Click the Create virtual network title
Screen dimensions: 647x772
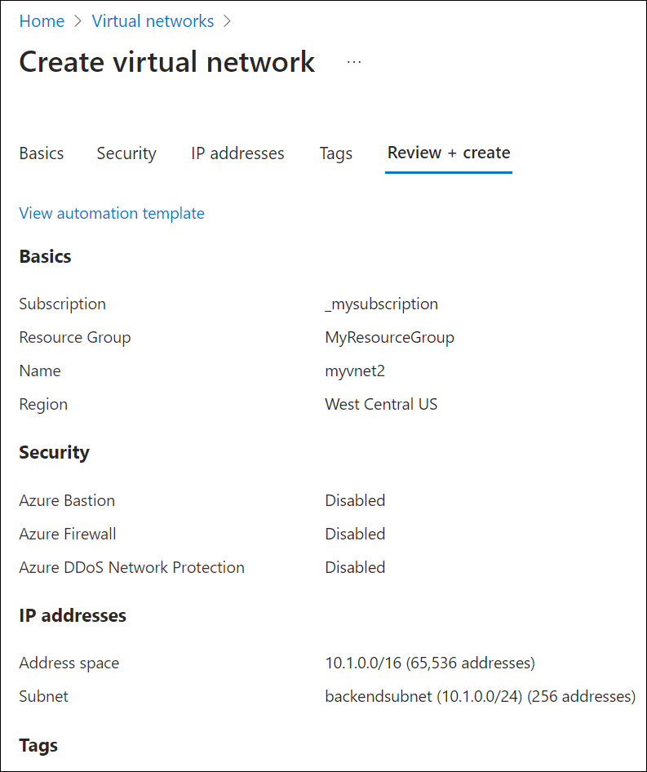(166, 62)
